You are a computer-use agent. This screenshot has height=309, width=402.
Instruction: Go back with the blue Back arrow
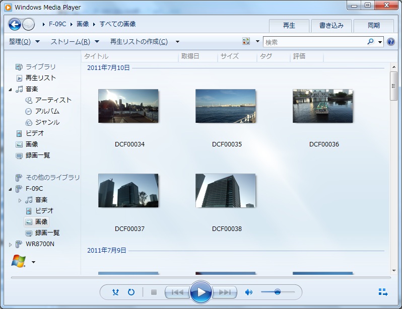point(15,25)
